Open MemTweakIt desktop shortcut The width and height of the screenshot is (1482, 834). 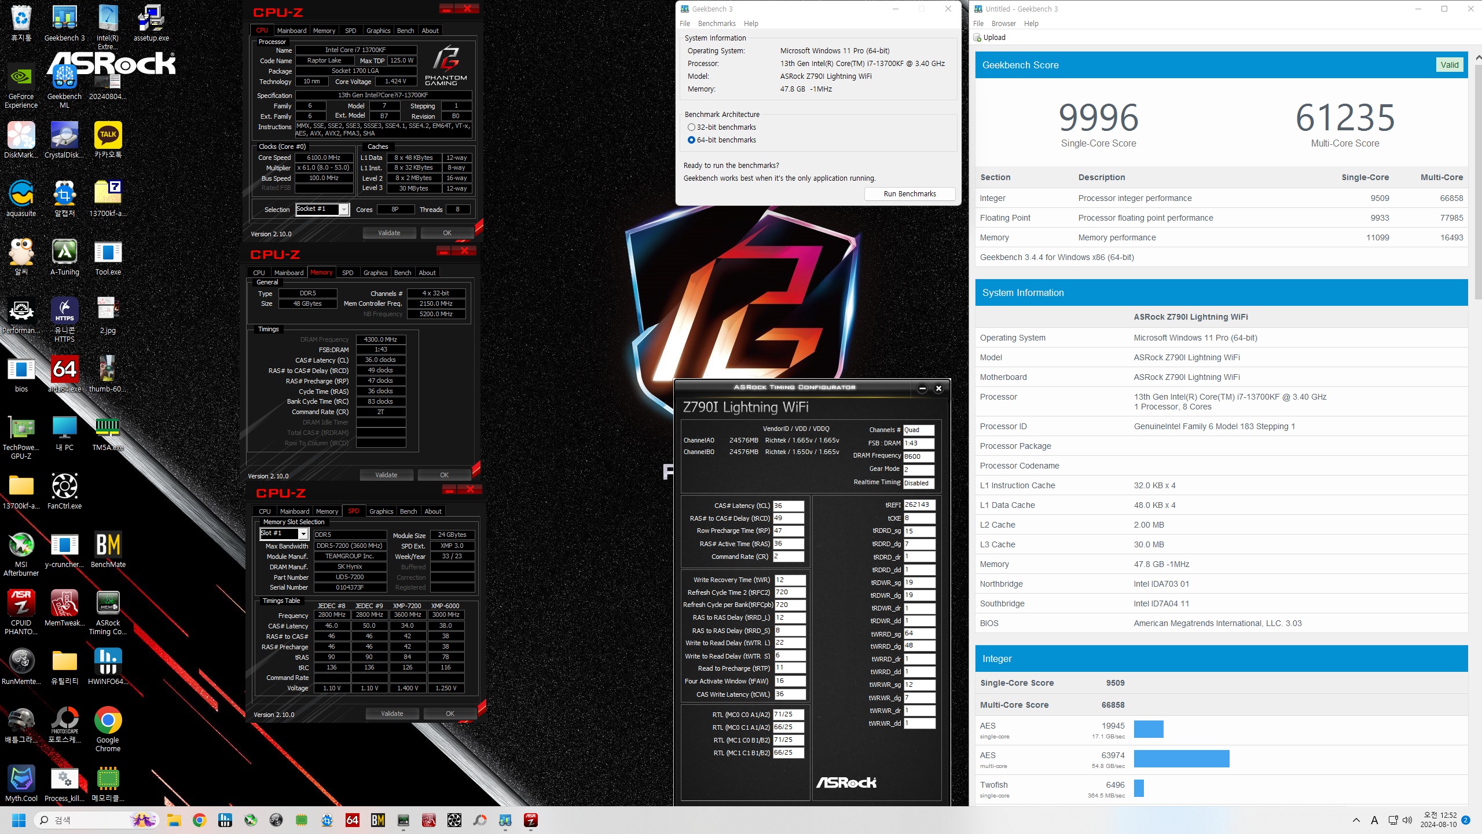[64, 609]
